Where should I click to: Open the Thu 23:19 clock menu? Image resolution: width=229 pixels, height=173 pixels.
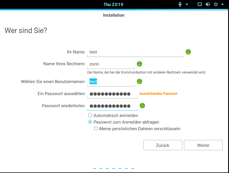coord(114,5)
